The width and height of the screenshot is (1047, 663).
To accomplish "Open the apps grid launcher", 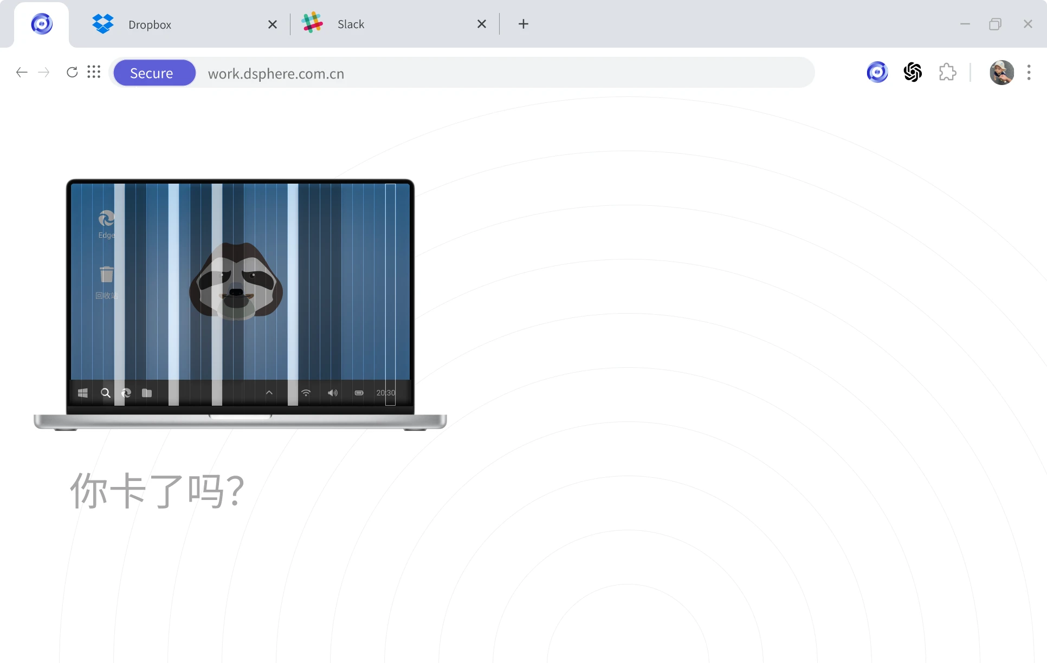I will click(94, 73).
